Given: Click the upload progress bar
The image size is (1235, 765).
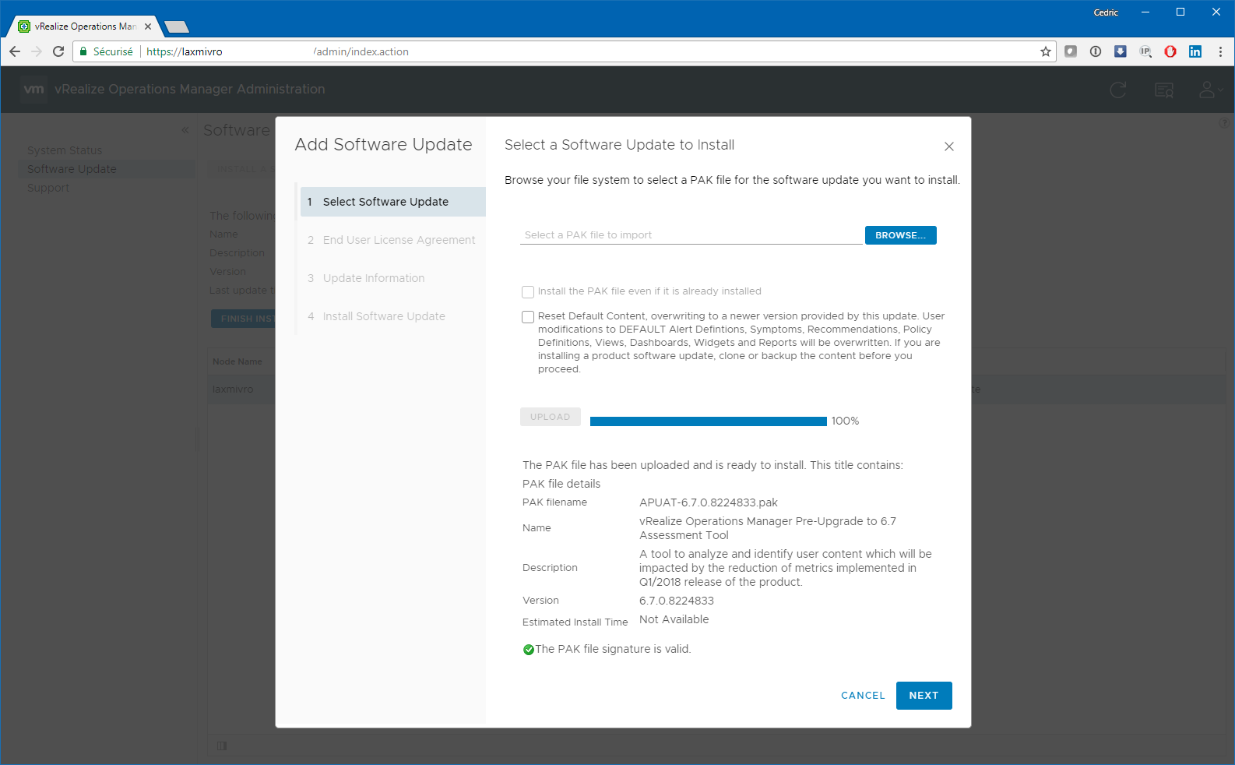Looking at the screenshot, I should pyautogui.click(x=708, y=421).
